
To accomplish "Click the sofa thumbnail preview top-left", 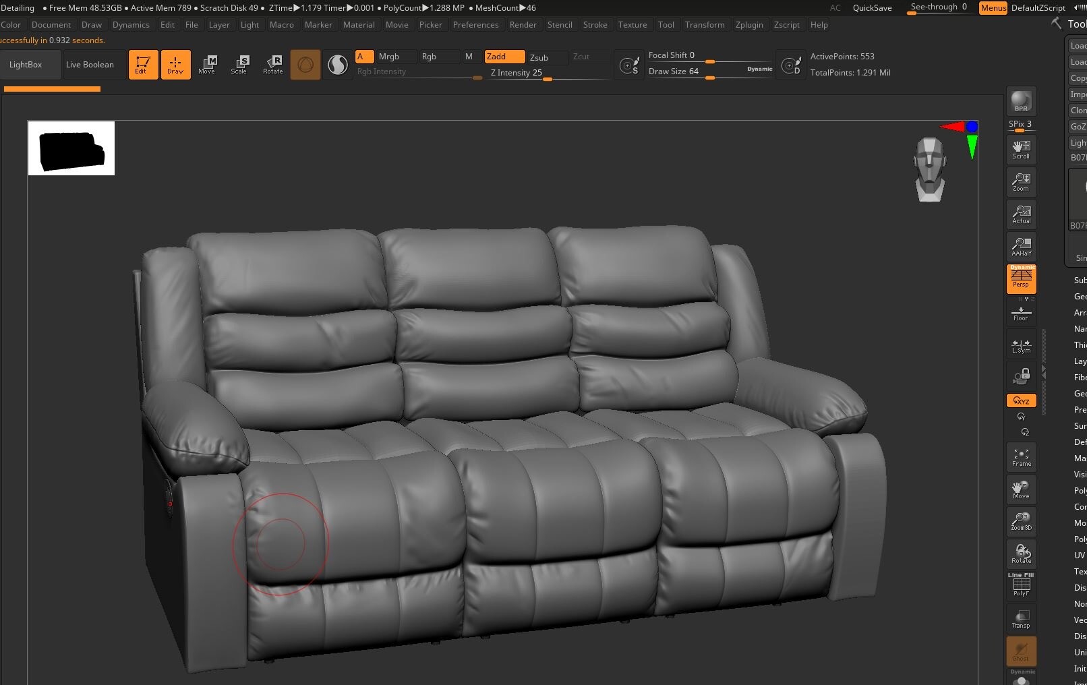I will click(x=71, y=148).
